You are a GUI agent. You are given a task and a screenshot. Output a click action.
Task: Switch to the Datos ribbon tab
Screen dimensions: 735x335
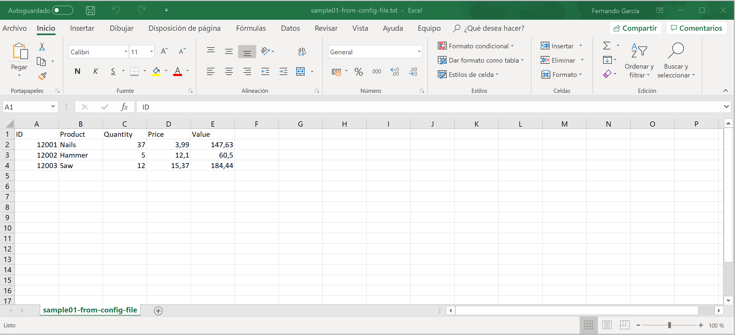(x=290, y=28)
